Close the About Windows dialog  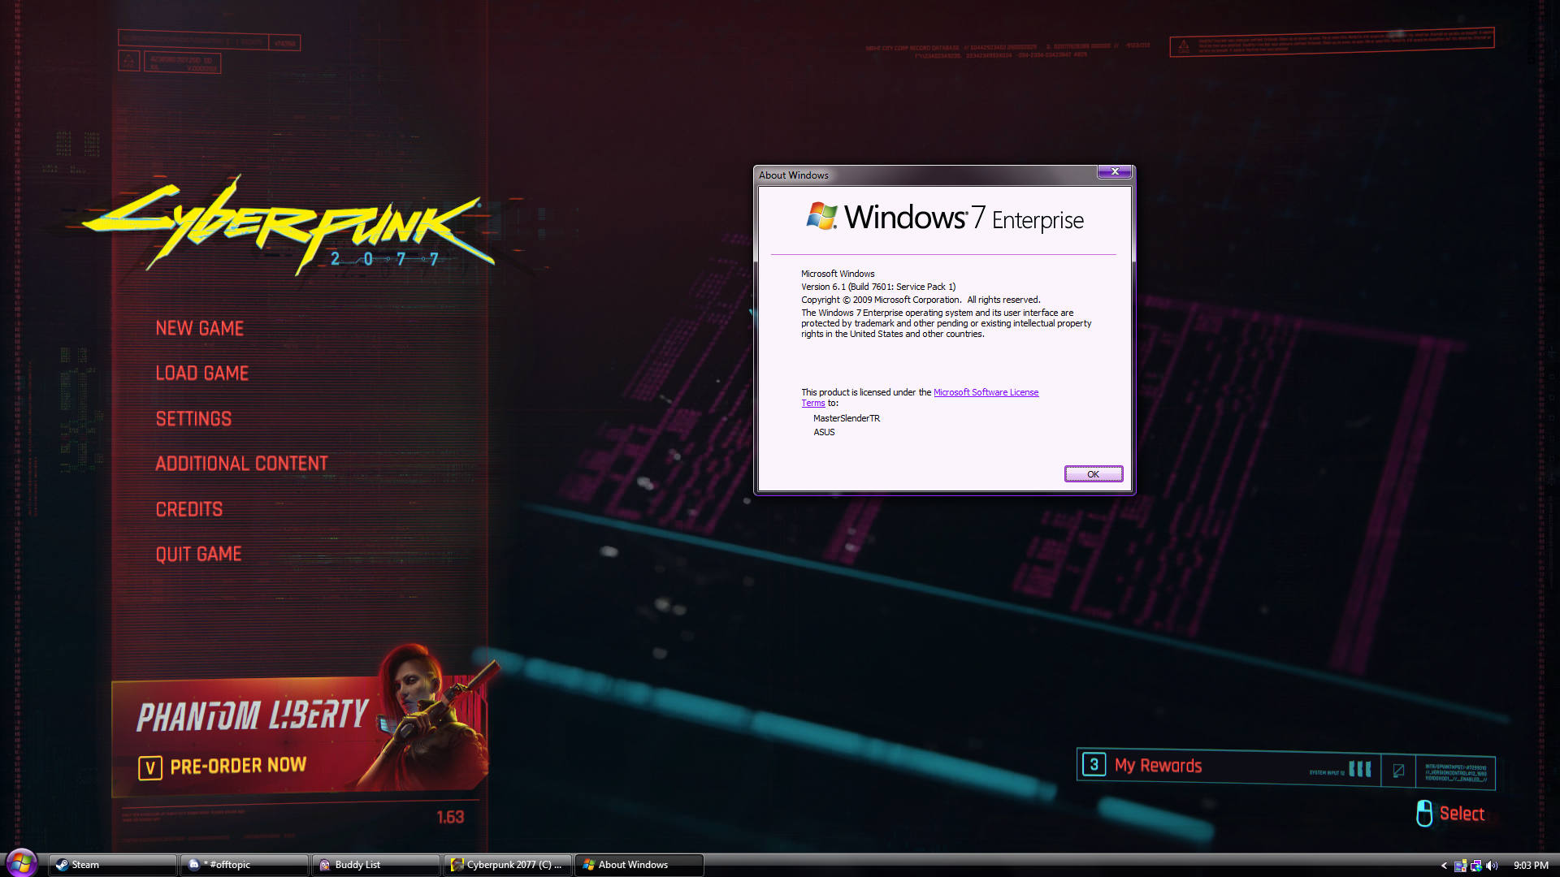[x=1115, y=171]
